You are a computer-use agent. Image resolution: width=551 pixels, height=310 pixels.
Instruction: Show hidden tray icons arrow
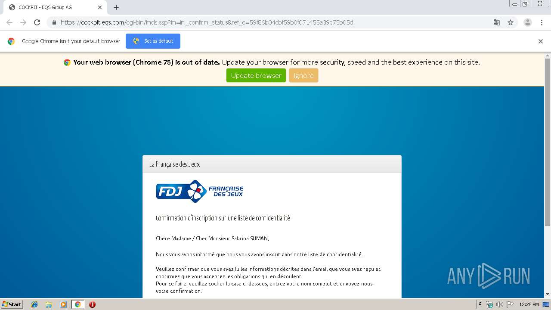[x=480, y=304]
